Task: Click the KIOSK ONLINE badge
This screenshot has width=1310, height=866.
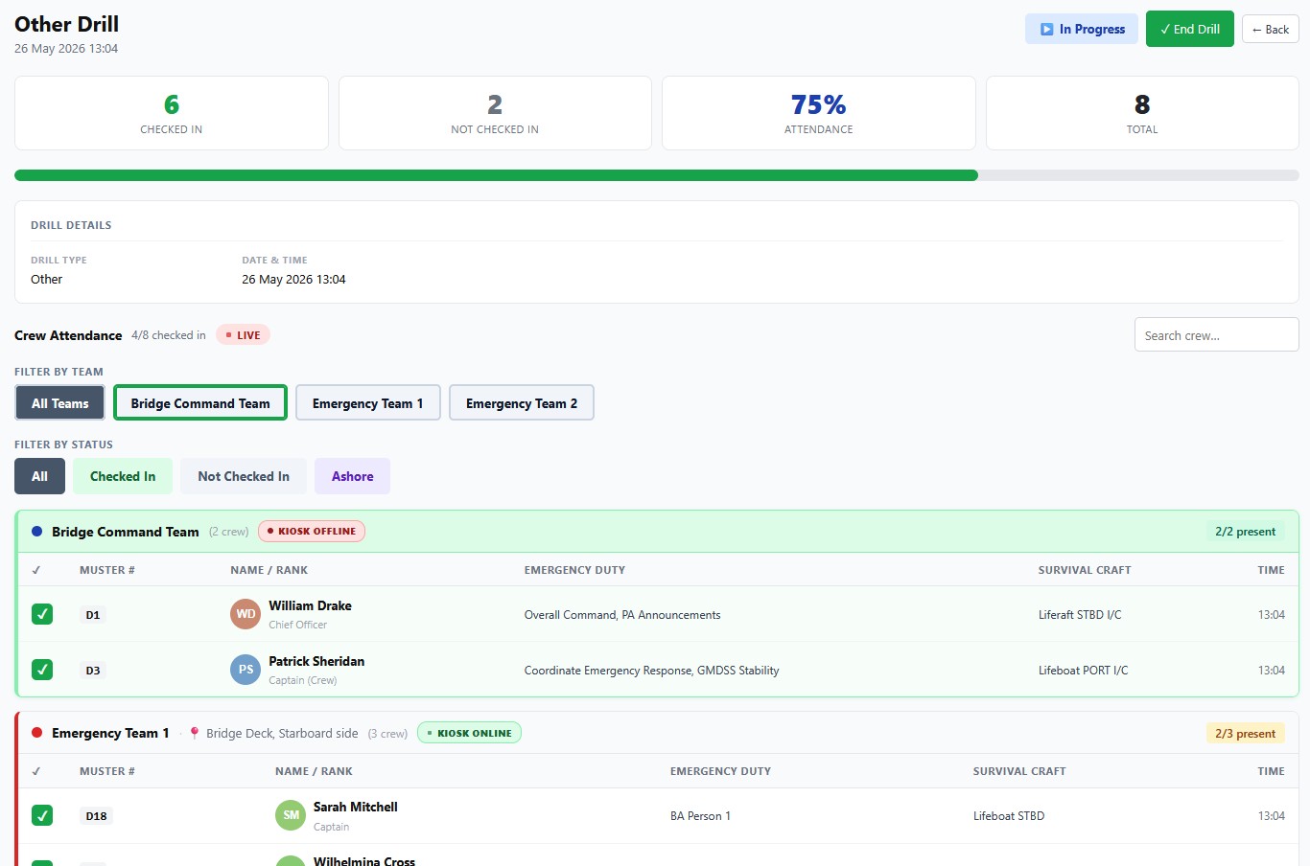Action: (x=469, y=733)
